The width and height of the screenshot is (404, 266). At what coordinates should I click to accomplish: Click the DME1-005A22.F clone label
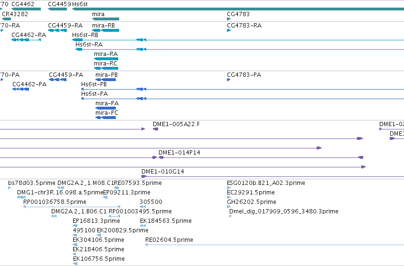click(x=176, y=124)
